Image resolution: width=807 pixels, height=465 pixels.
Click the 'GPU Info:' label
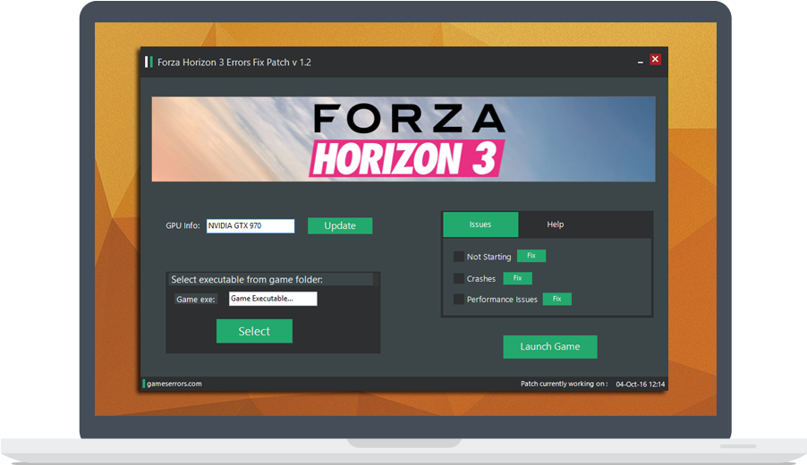(183, 225)
